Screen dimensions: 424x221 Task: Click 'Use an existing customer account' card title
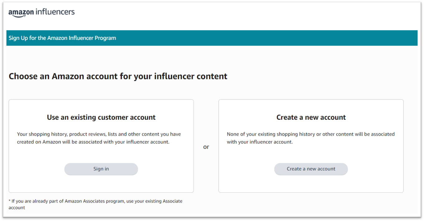point(101,117)
